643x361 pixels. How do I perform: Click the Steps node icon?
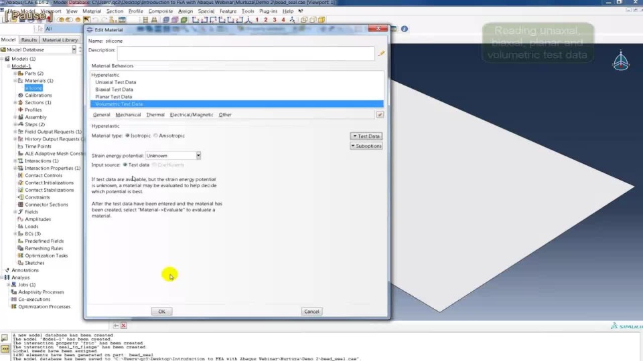[x=21, y=124]
